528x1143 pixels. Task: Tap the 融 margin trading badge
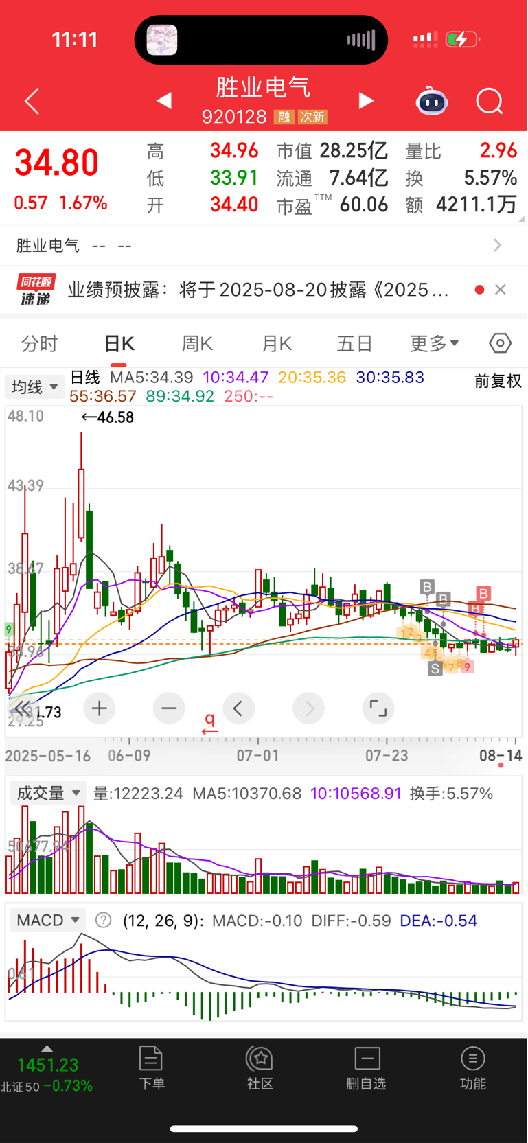pyautogui.click(x=284, y=117)
